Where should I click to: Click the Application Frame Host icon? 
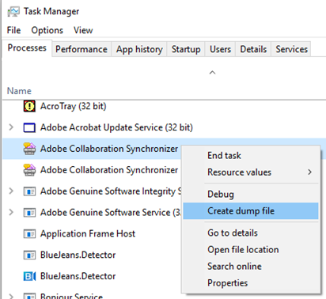(29, 234)
